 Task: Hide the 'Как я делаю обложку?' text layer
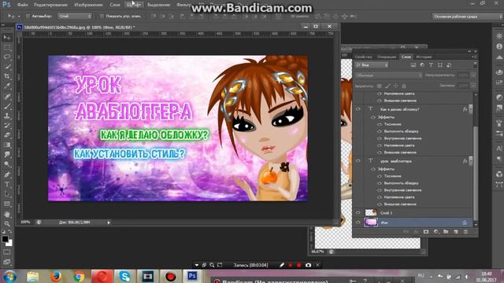tap(358, 109)
